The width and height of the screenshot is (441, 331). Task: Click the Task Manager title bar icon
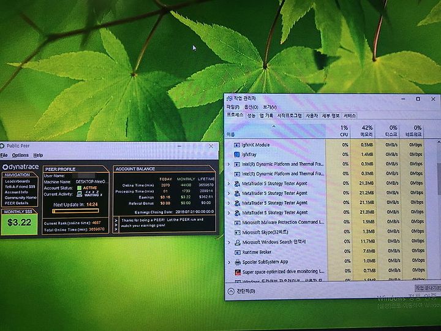[229, 99]
